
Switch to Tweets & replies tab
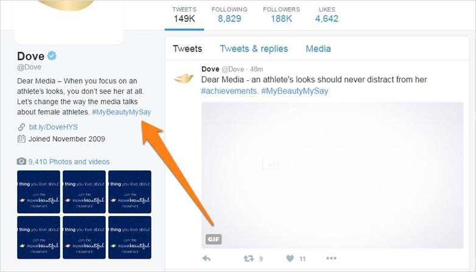254,49
